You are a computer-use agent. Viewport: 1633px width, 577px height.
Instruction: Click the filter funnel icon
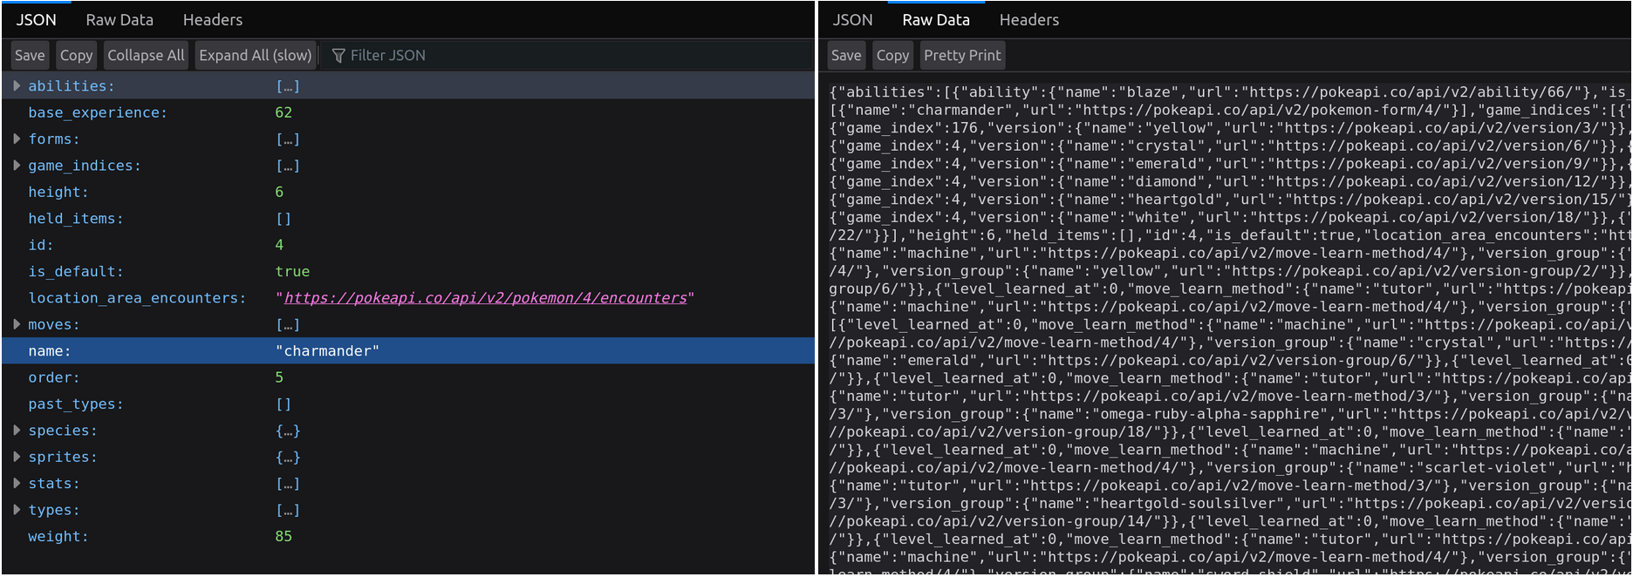338,56
